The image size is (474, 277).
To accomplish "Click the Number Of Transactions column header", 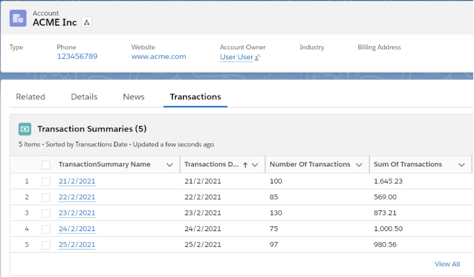I will tap(310, 164).
